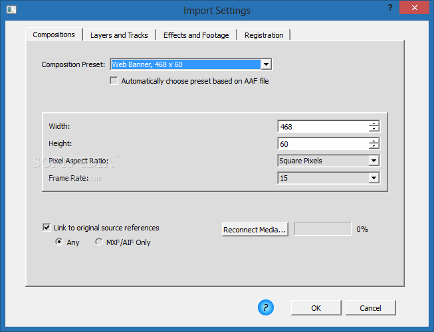Click the Composition Preset label
This screenshot has width=434, height=332.
pos(73,64)
